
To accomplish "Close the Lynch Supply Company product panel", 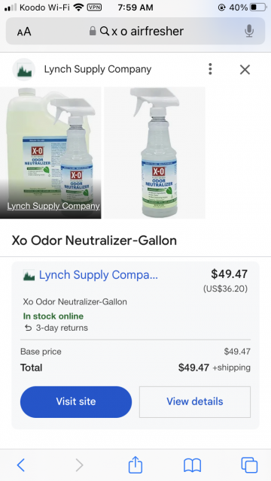I will [245, 70].
